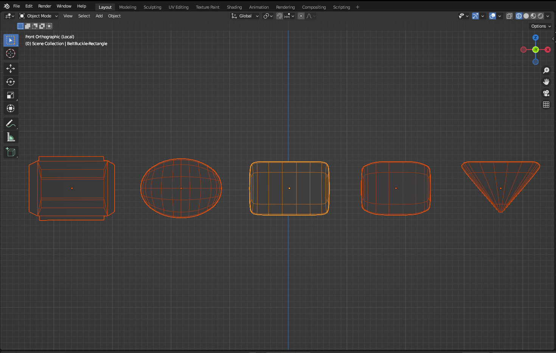Open overlays options dropdown arrow

pyautogui.click(x=500, y=16)
